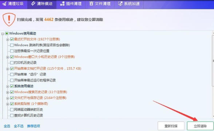
Task: Check 开始菜单"运行"记录 checkbox
Action: pos(12,75)
